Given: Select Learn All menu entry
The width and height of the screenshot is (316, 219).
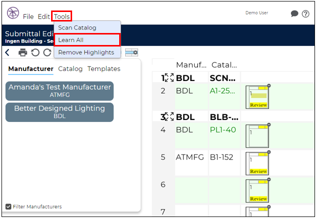Looking at the screenshot, I should point(87,40).
